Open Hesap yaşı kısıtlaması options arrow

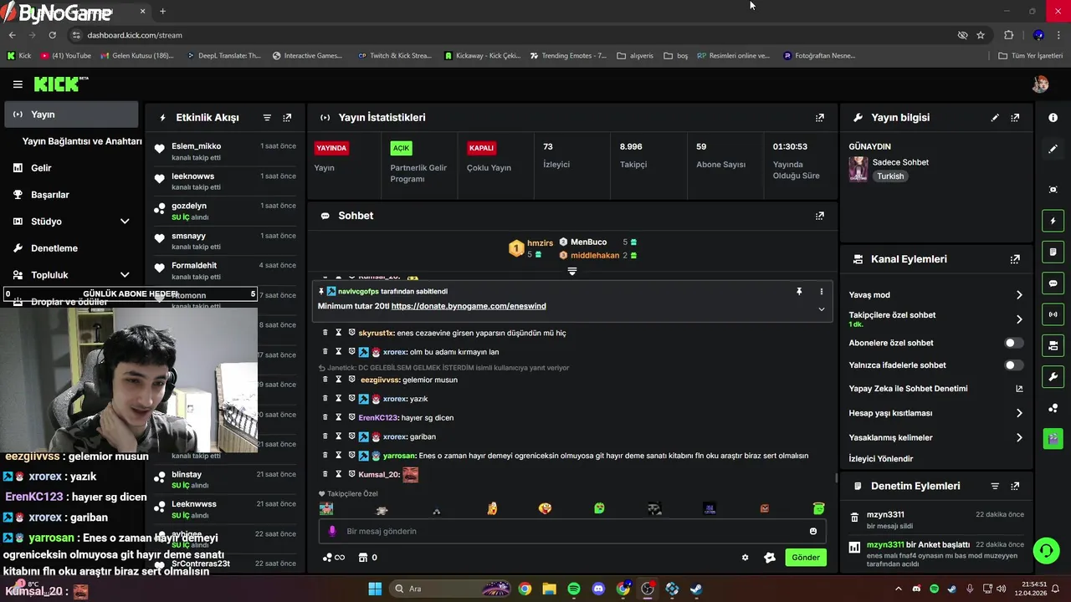[x=1019, y=413]
